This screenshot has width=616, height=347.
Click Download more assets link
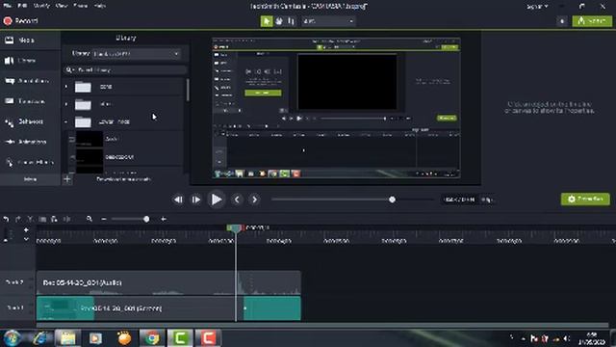(123, 179)
